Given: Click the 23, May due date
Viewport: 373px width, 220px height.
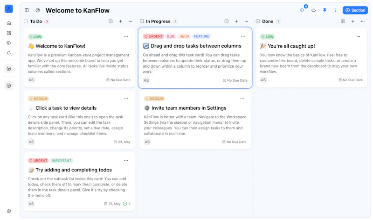Looking at the screenshot, I should click(x=122, y=142).
